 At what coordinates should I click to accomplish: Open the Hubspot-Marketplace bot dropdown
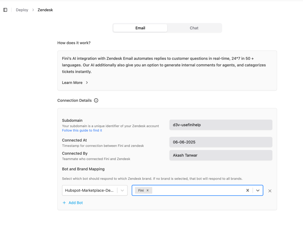(x=89, y=191)
